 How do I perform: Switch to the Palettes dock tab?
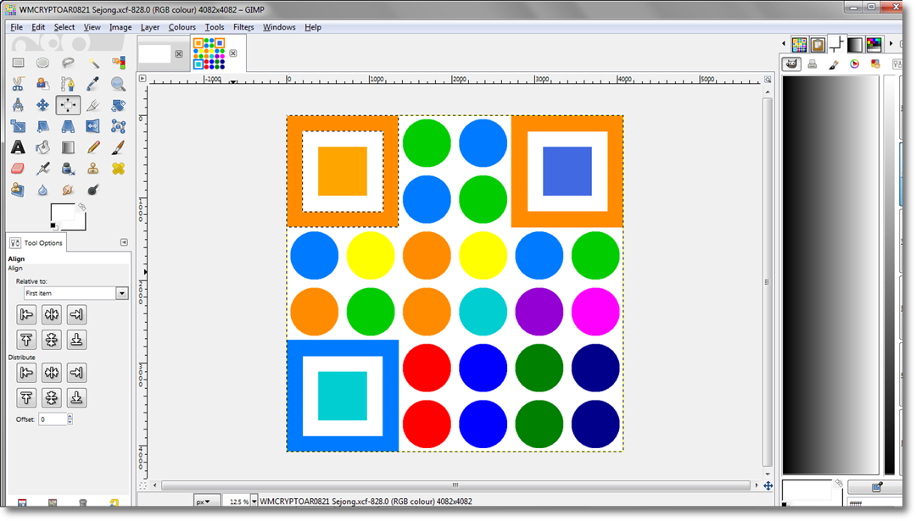coord(874,44)
